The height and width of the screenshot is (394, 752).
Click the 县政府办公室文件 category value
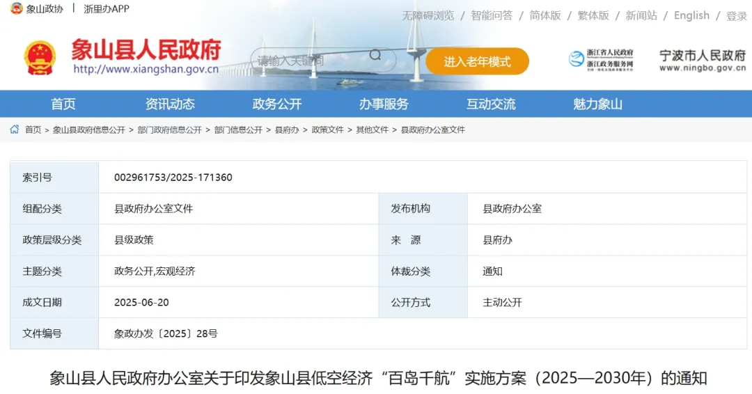[153, 209]
